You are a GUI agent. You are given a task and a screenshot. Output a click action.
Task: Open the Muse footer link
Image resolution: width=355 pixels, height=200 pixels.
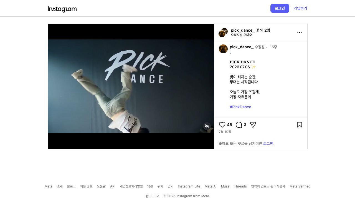tap(225, 186)
